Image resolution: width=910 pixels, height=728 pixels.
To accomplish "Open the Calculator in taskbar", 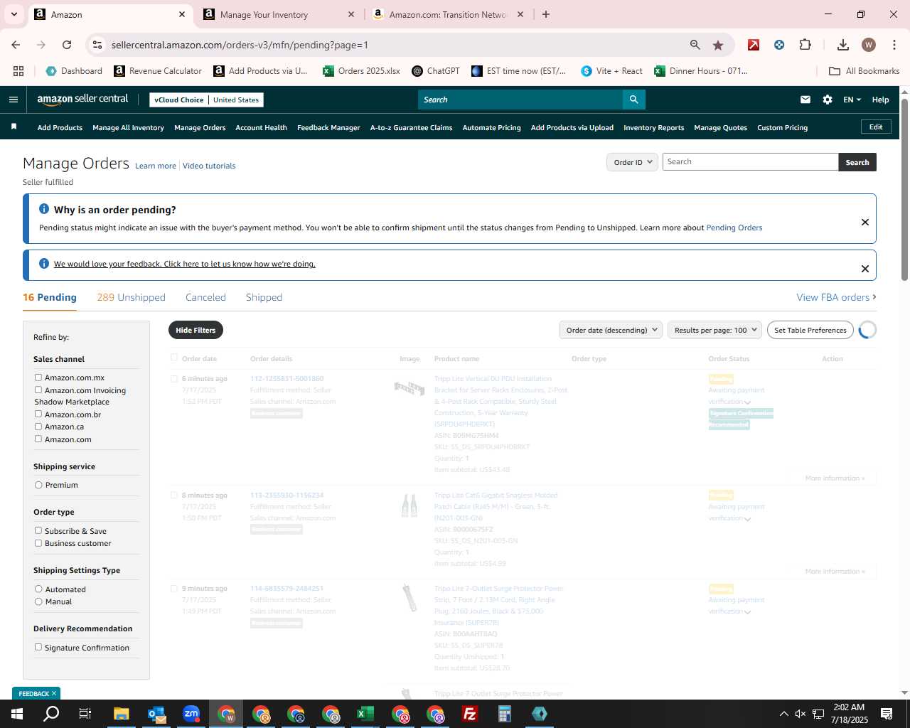I will click(505, 714).
